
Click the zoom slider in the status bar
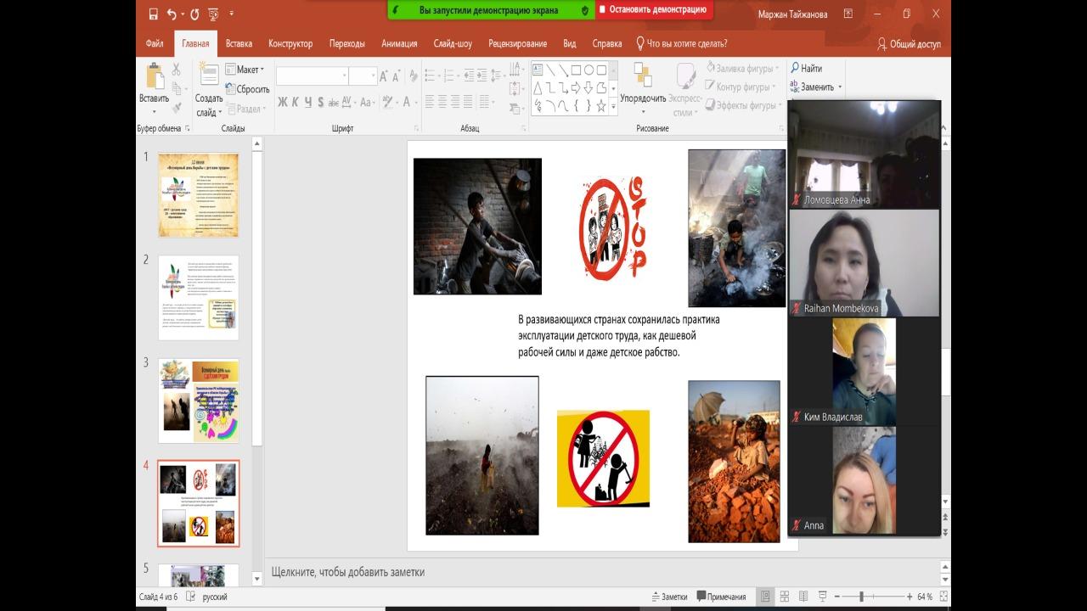861,597
